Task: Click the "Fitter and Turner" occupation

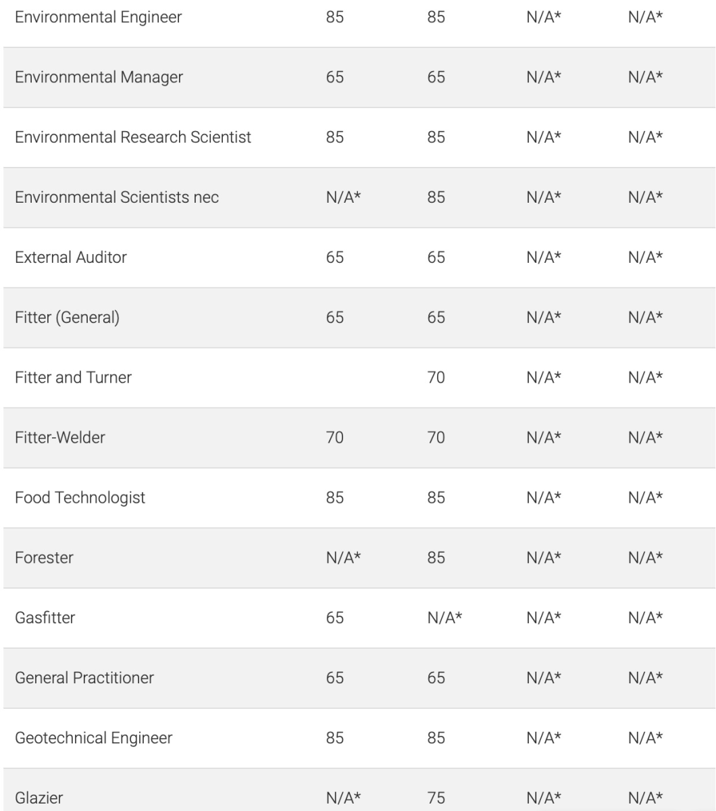Action: point(73,377)
